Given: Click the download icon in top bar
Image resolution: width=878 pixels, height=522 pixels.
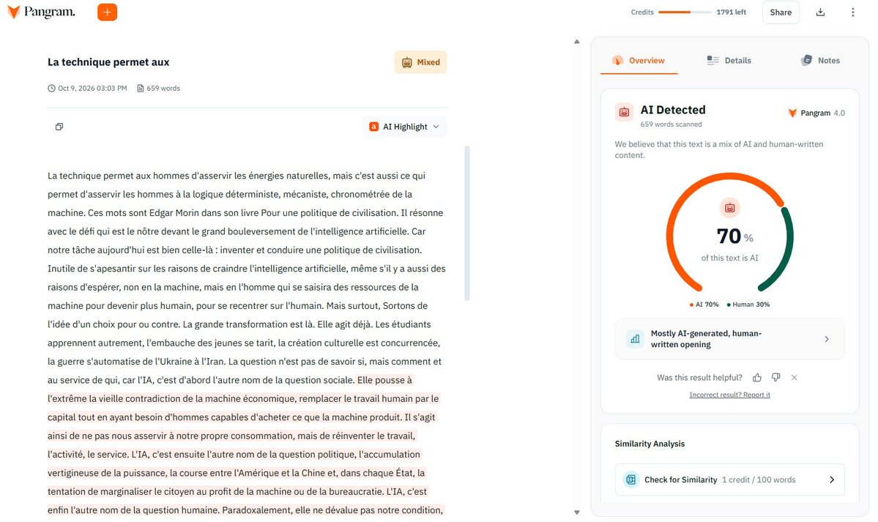Looking at the screenshot, I should tap(820, 12).
